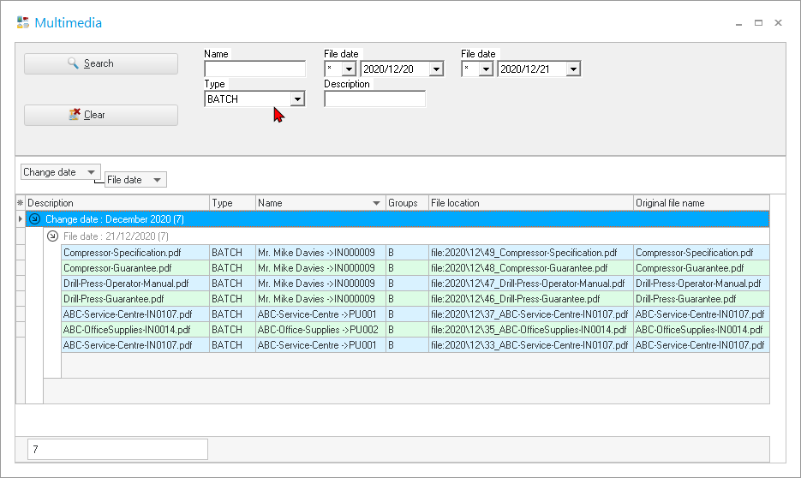The width and height of the screenshot is (801, 478).
Task: Open second File date operator dropdown
Action: tap(485, 69)
